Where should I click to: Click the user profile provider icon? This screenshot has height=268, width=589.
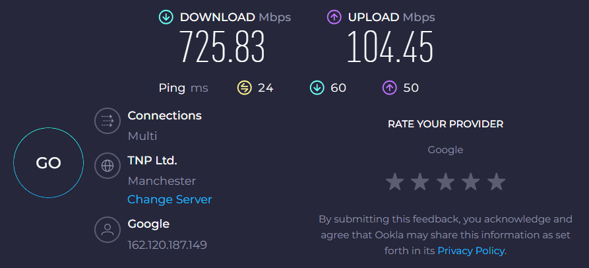(105, 230)
